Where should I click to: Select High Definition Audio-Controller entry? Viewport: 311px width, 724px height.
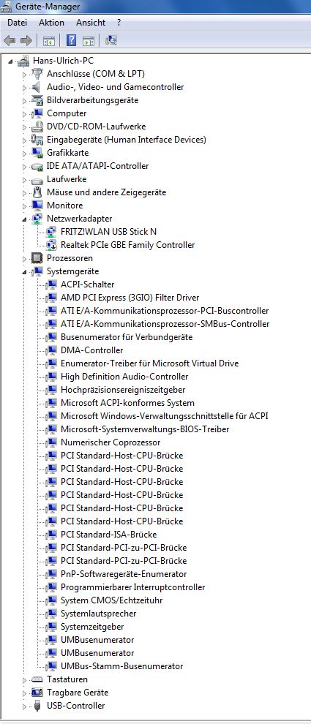[x=124, y=377]
